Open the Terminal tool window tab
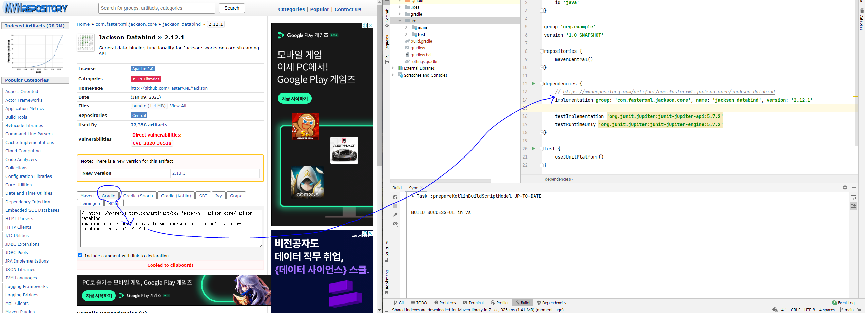This screenshot has width=865, height=313. (474, 303)
